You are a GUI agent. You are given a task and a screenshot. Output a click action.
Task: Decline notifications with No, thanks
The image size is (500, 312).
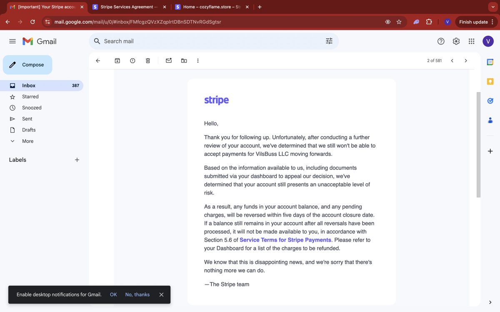(137, 295)
